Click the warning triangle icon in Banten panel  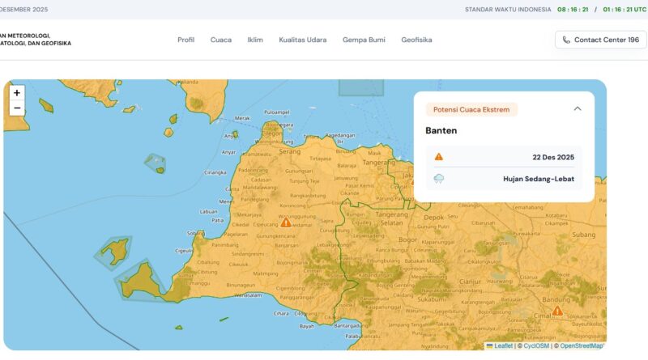(x=438, y=157)
